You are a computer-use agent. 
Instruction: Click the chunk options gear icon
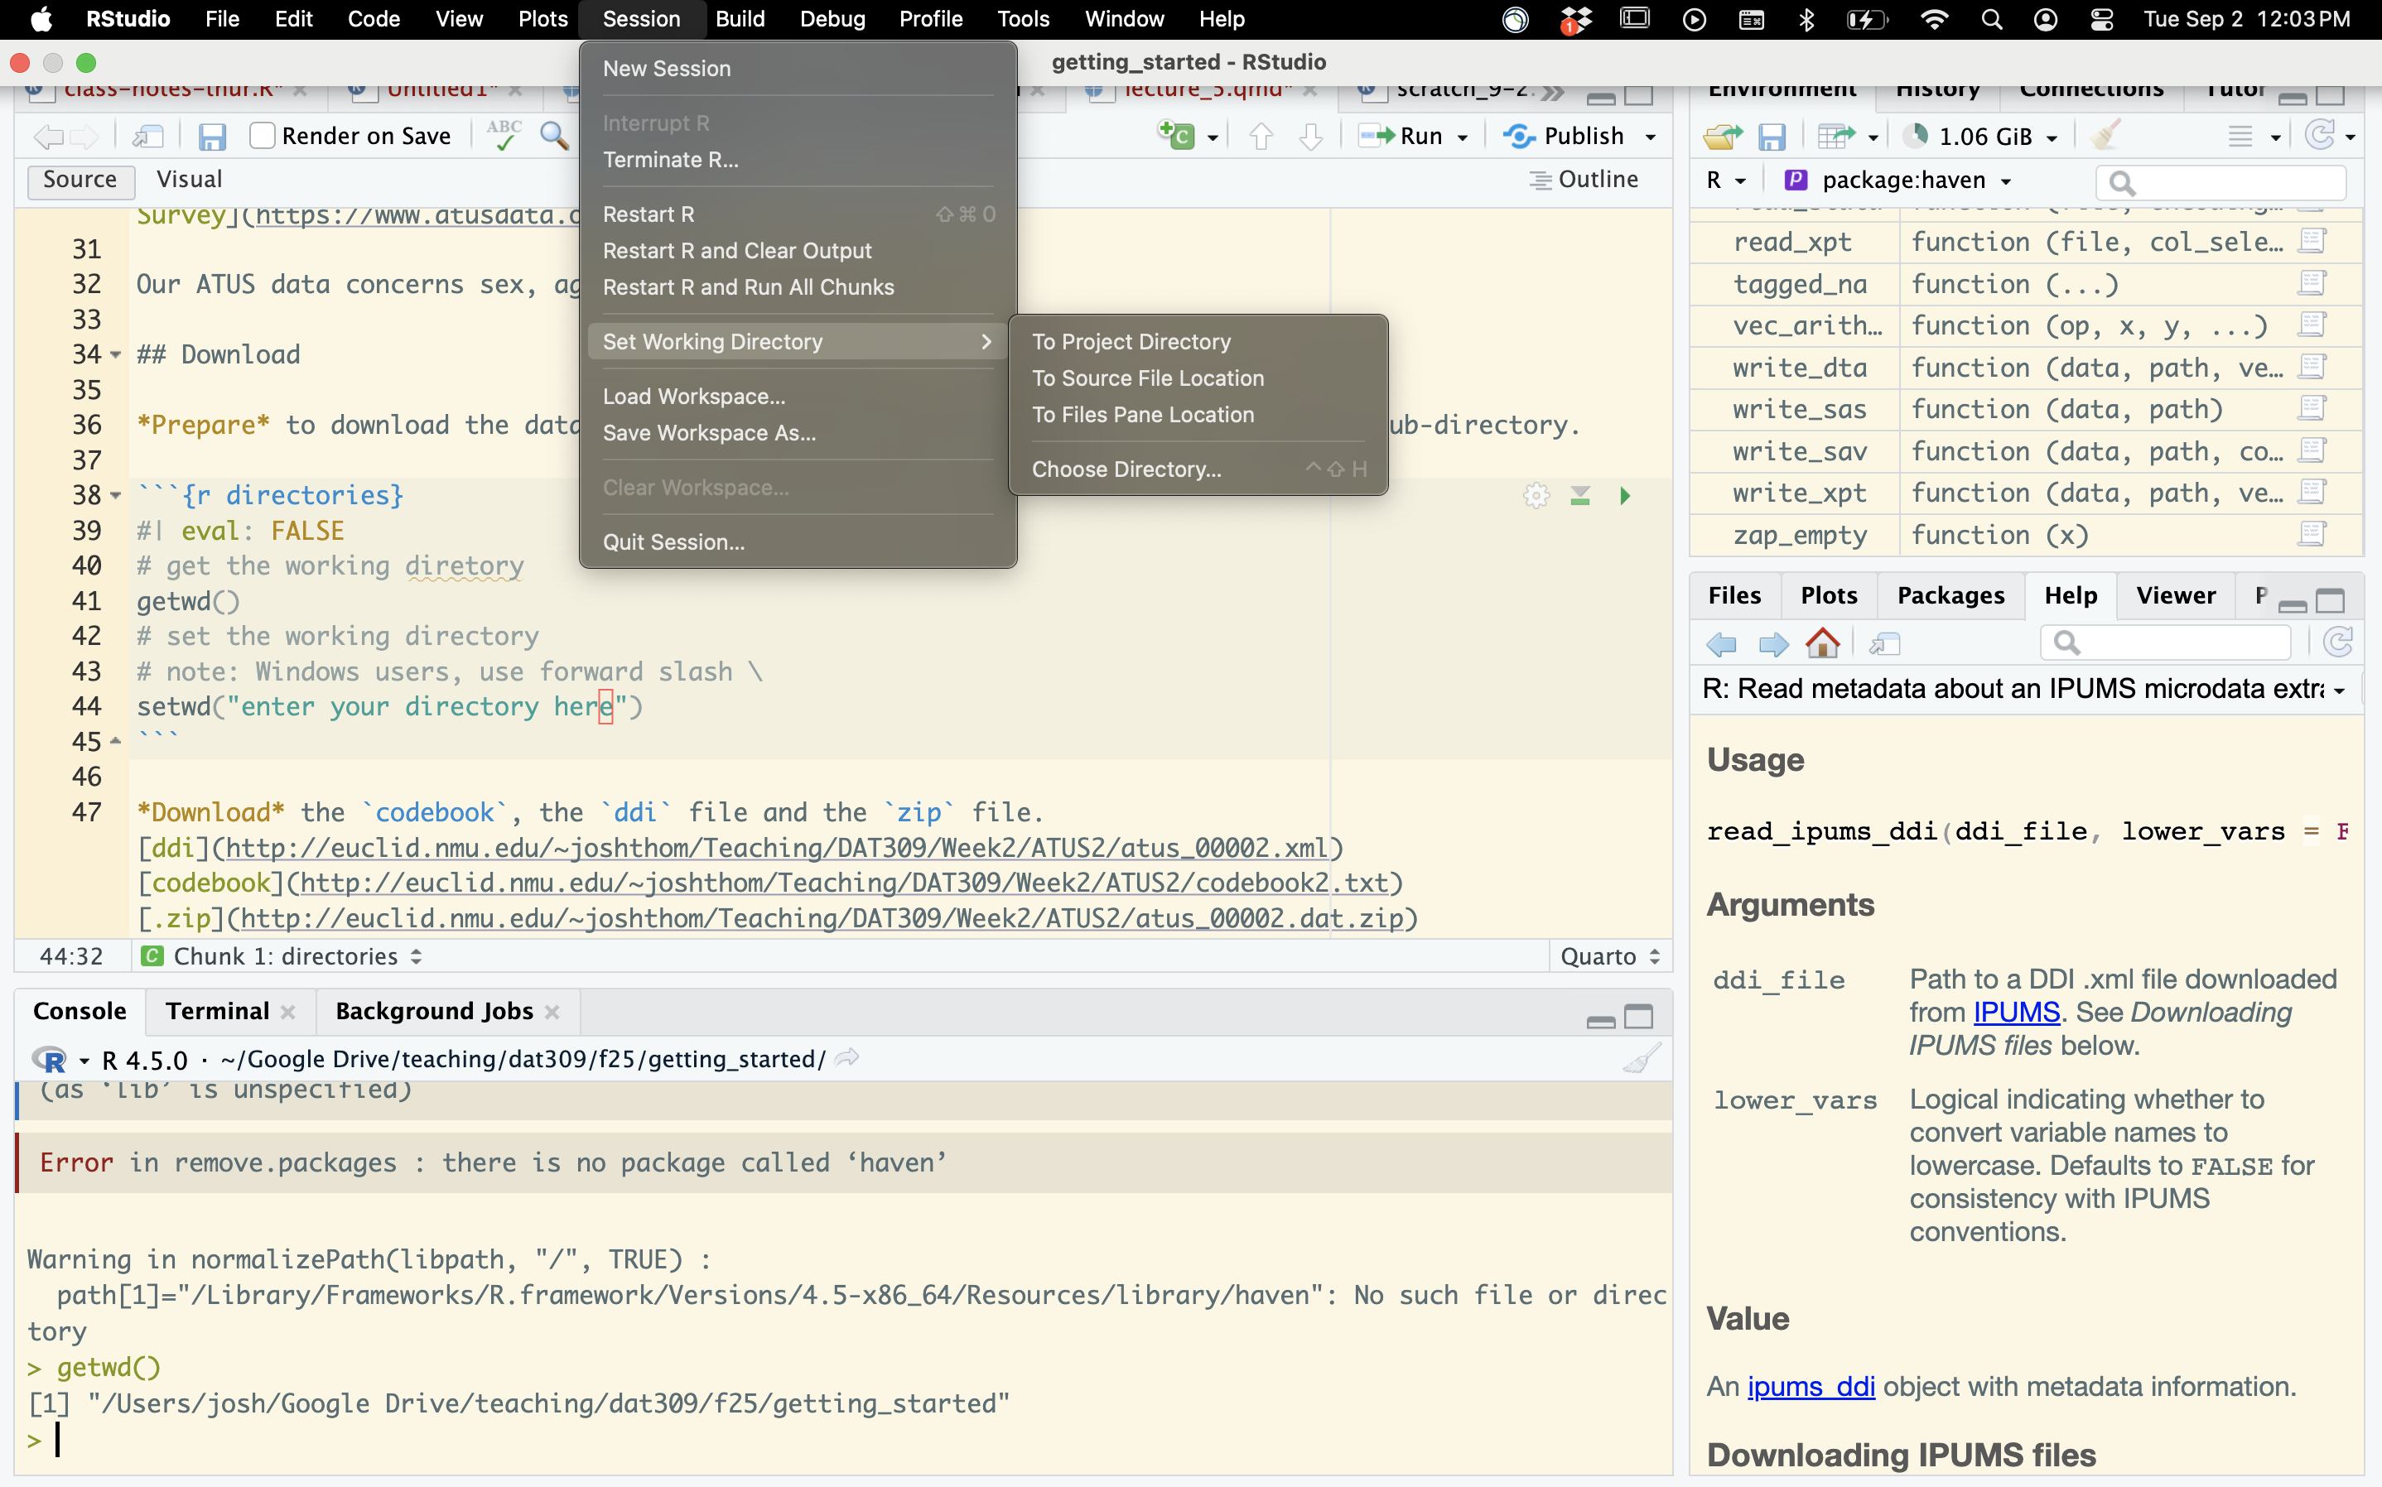point(1536,496)
